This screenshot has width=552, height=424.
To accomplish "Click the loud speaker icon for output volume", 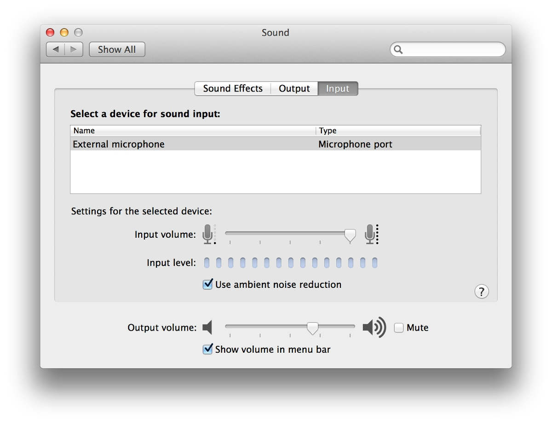I will pyautogui.click(x=374, y=328).
